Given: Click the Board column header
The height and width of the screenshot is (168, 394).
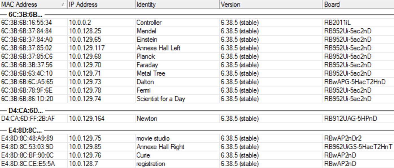Looking at the screenshot, I should (x=332, y=5).
